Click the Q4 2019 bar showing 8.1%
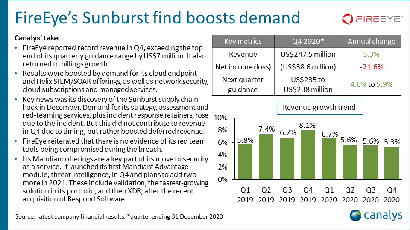The width and height of the screenshot is (410, 230). (x=308, y=155)
